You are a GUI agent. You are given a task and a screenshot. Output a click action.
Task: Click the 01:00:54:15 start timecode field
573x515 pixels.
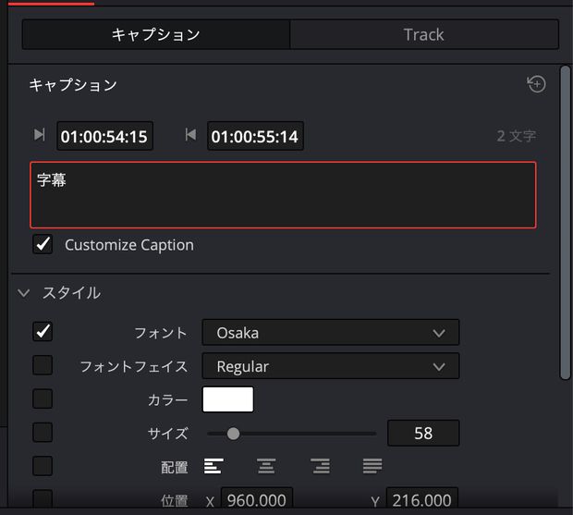click(104, 136)
